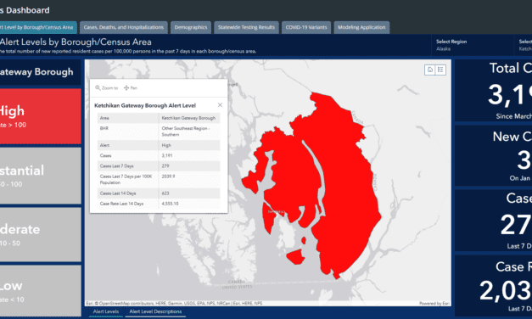Image resolution: width=532 pixels, height=319 pixels.
Task: Click the Zoom to magnifier icon
Action: [98, 88]
